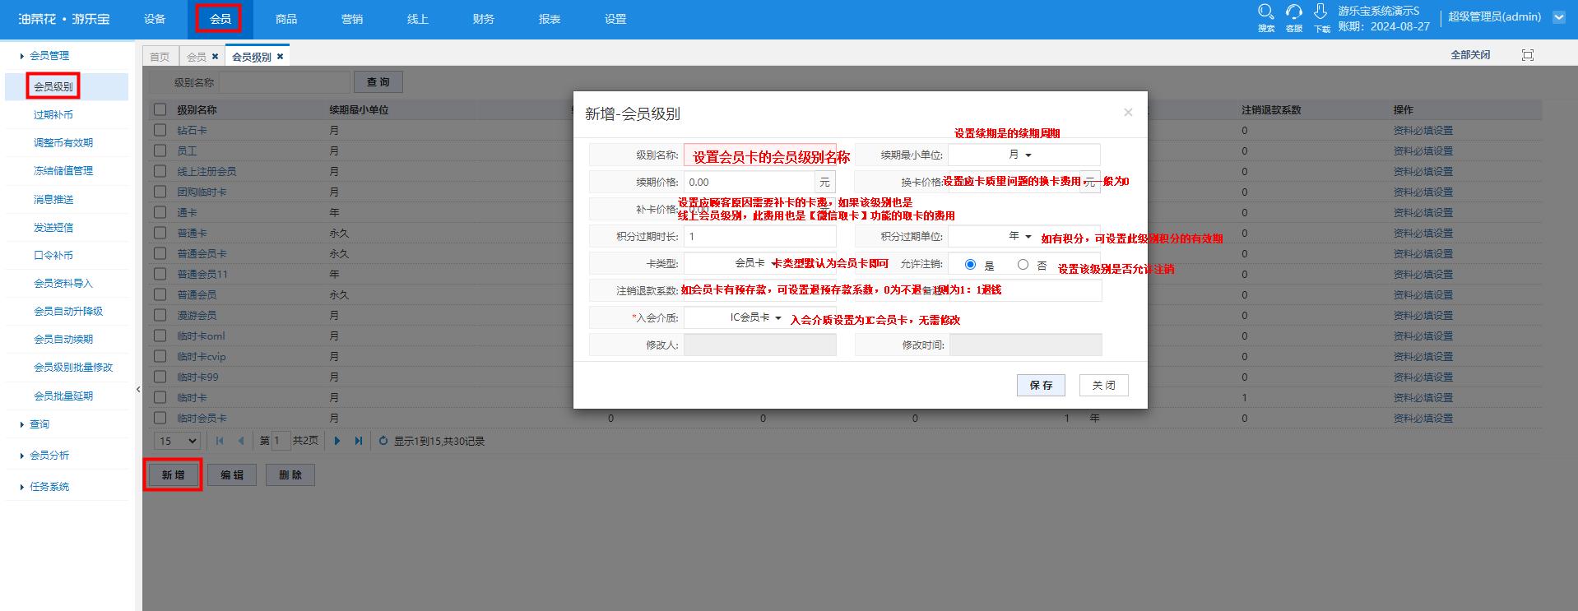Click 保存 in the dialog

[1041, 385]
